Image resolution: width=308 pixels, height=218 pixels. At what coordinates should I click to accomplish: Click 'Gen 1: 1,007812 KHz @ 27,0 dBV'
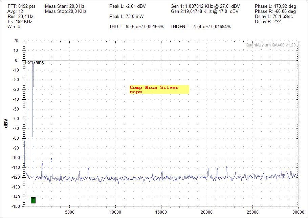[205, 6]
